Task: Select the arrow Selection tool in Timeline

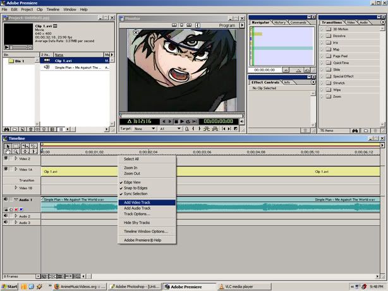Action: coord(8,146)
